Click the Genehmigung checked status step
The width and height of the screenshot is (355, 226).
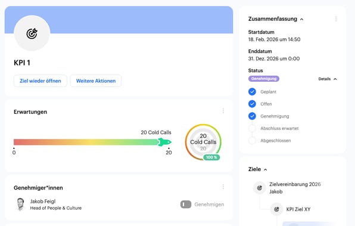point(252,116)
